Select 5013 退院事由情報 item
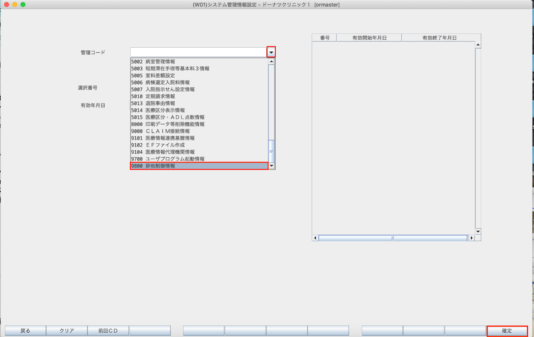This screenshot has width=534, height=337. point(199,103)
